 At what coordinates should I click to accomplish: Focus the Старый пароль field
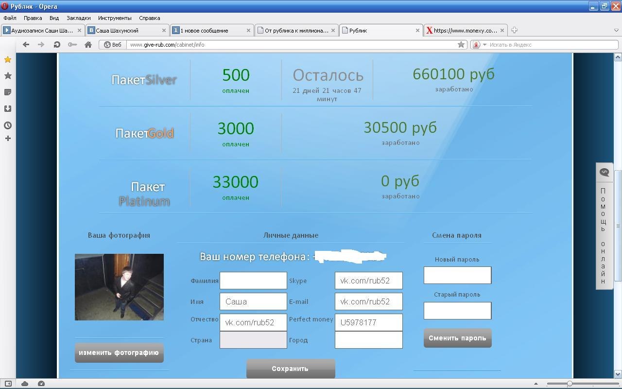pos(457,311)
